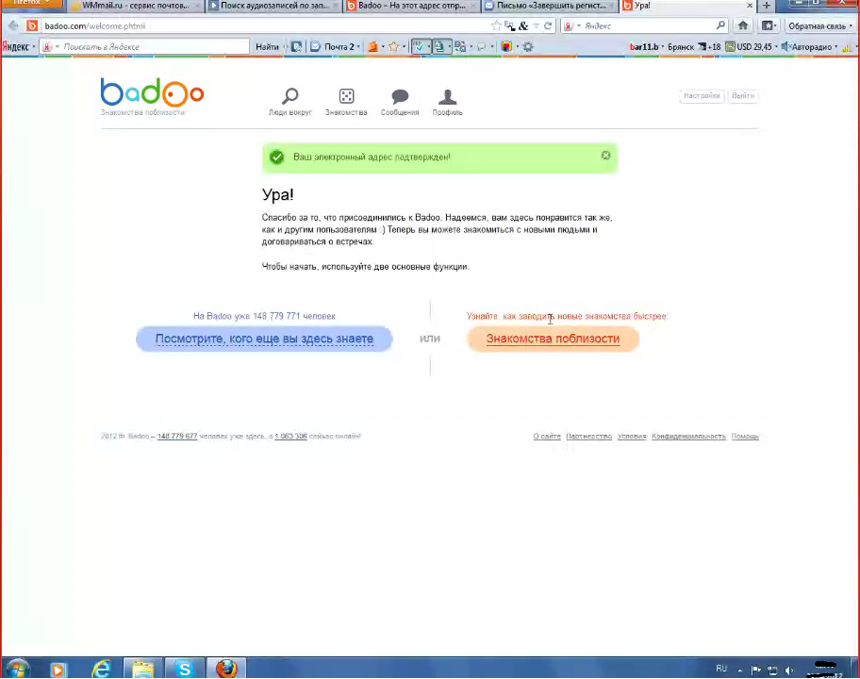The height and width of the screenshot is (679, 860).
Task: Open О сайте footer link
Action: point(547,436)
